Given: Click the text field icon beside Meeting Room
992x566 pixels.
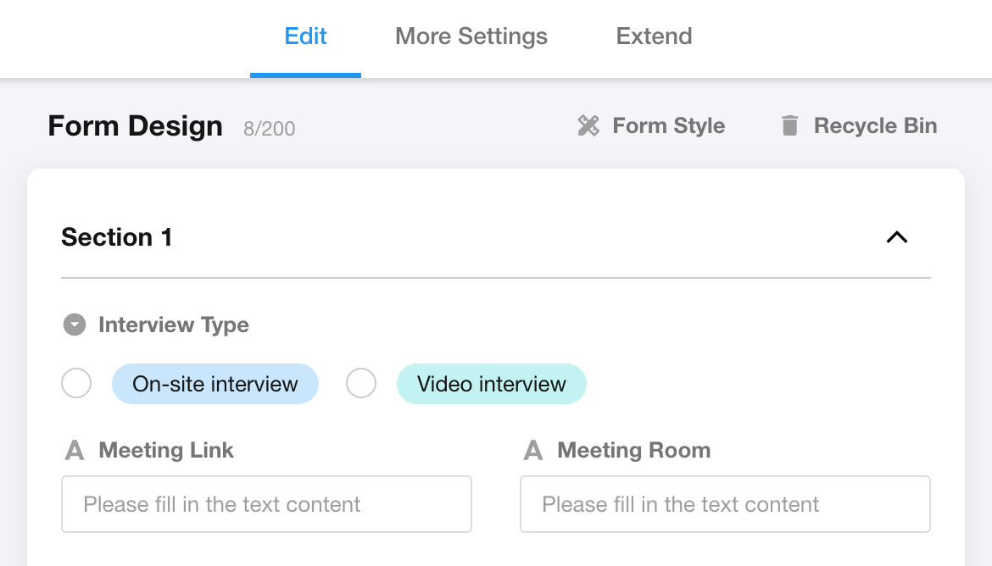Looking at the screenshot, I should point(533,451).
